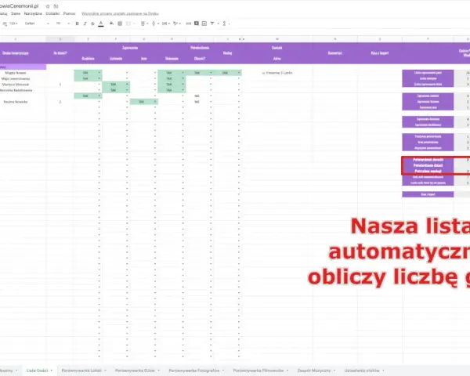Insert a chart via toolbar icon
The width and height of the screenshot is (470, 376).
[x=204, y=23]
